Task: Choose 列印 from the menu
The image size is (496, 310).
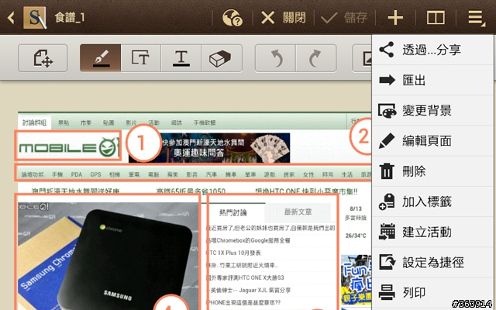Action: [x=432, y=293]
